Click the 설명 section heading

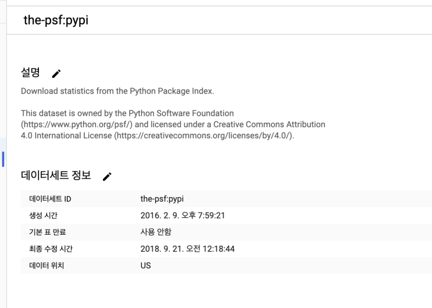[x=31, y=73]
